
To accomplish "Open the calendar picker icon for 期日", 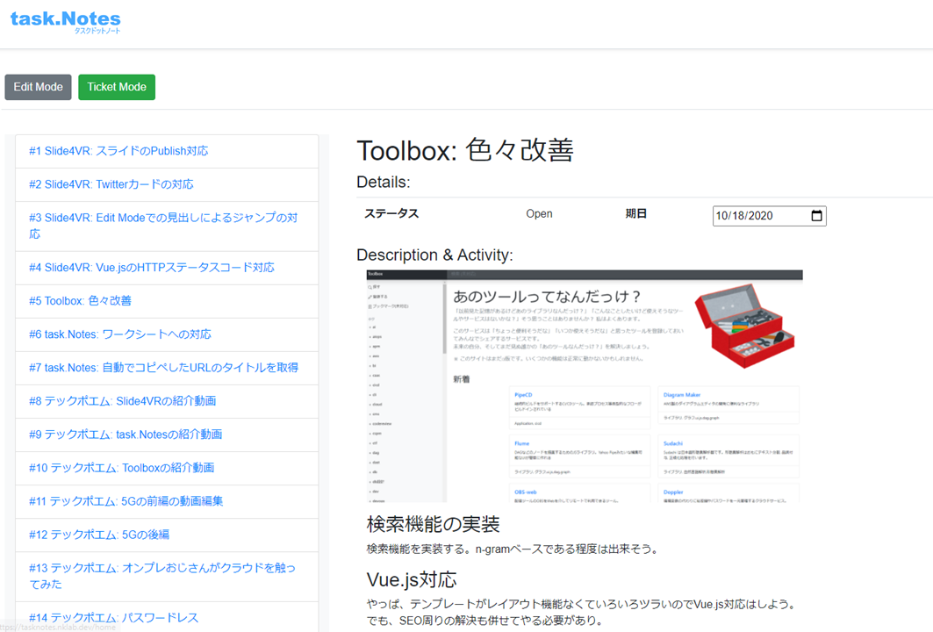I will (816, 215).
